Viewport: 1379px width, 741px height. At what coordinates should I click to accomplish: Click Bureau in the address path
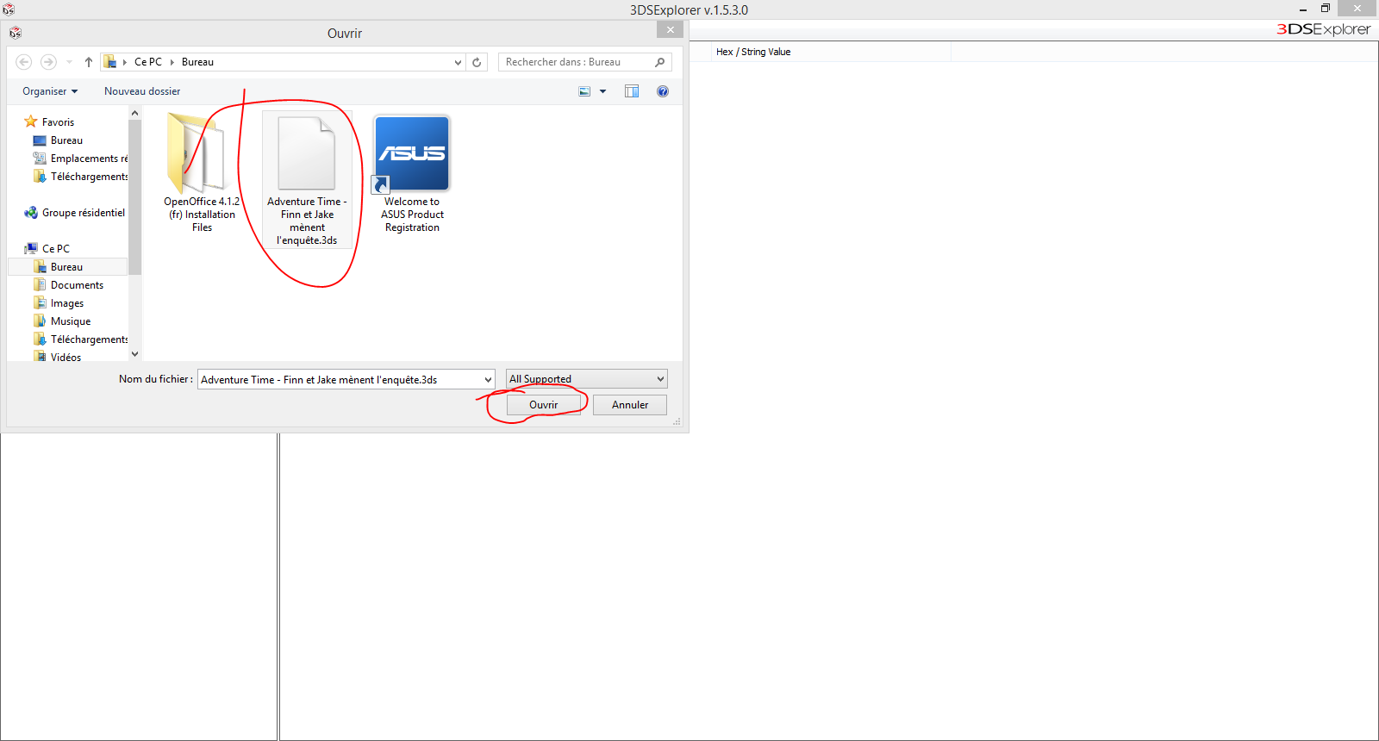coord(197,62)
